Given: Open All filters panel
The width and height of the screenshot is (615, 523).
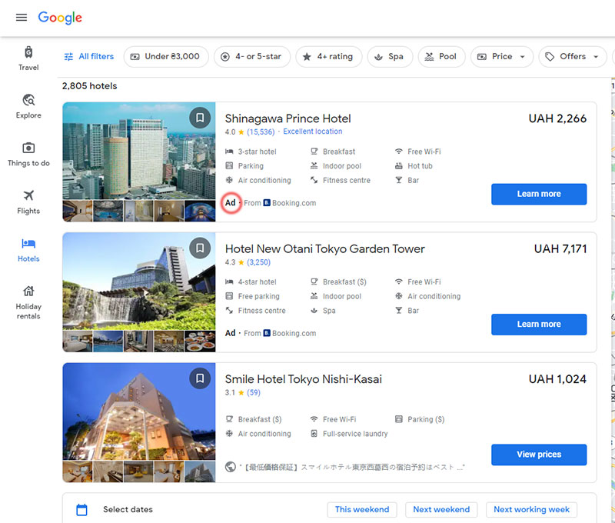Looking at the screenshot, I should pos(88,56).
